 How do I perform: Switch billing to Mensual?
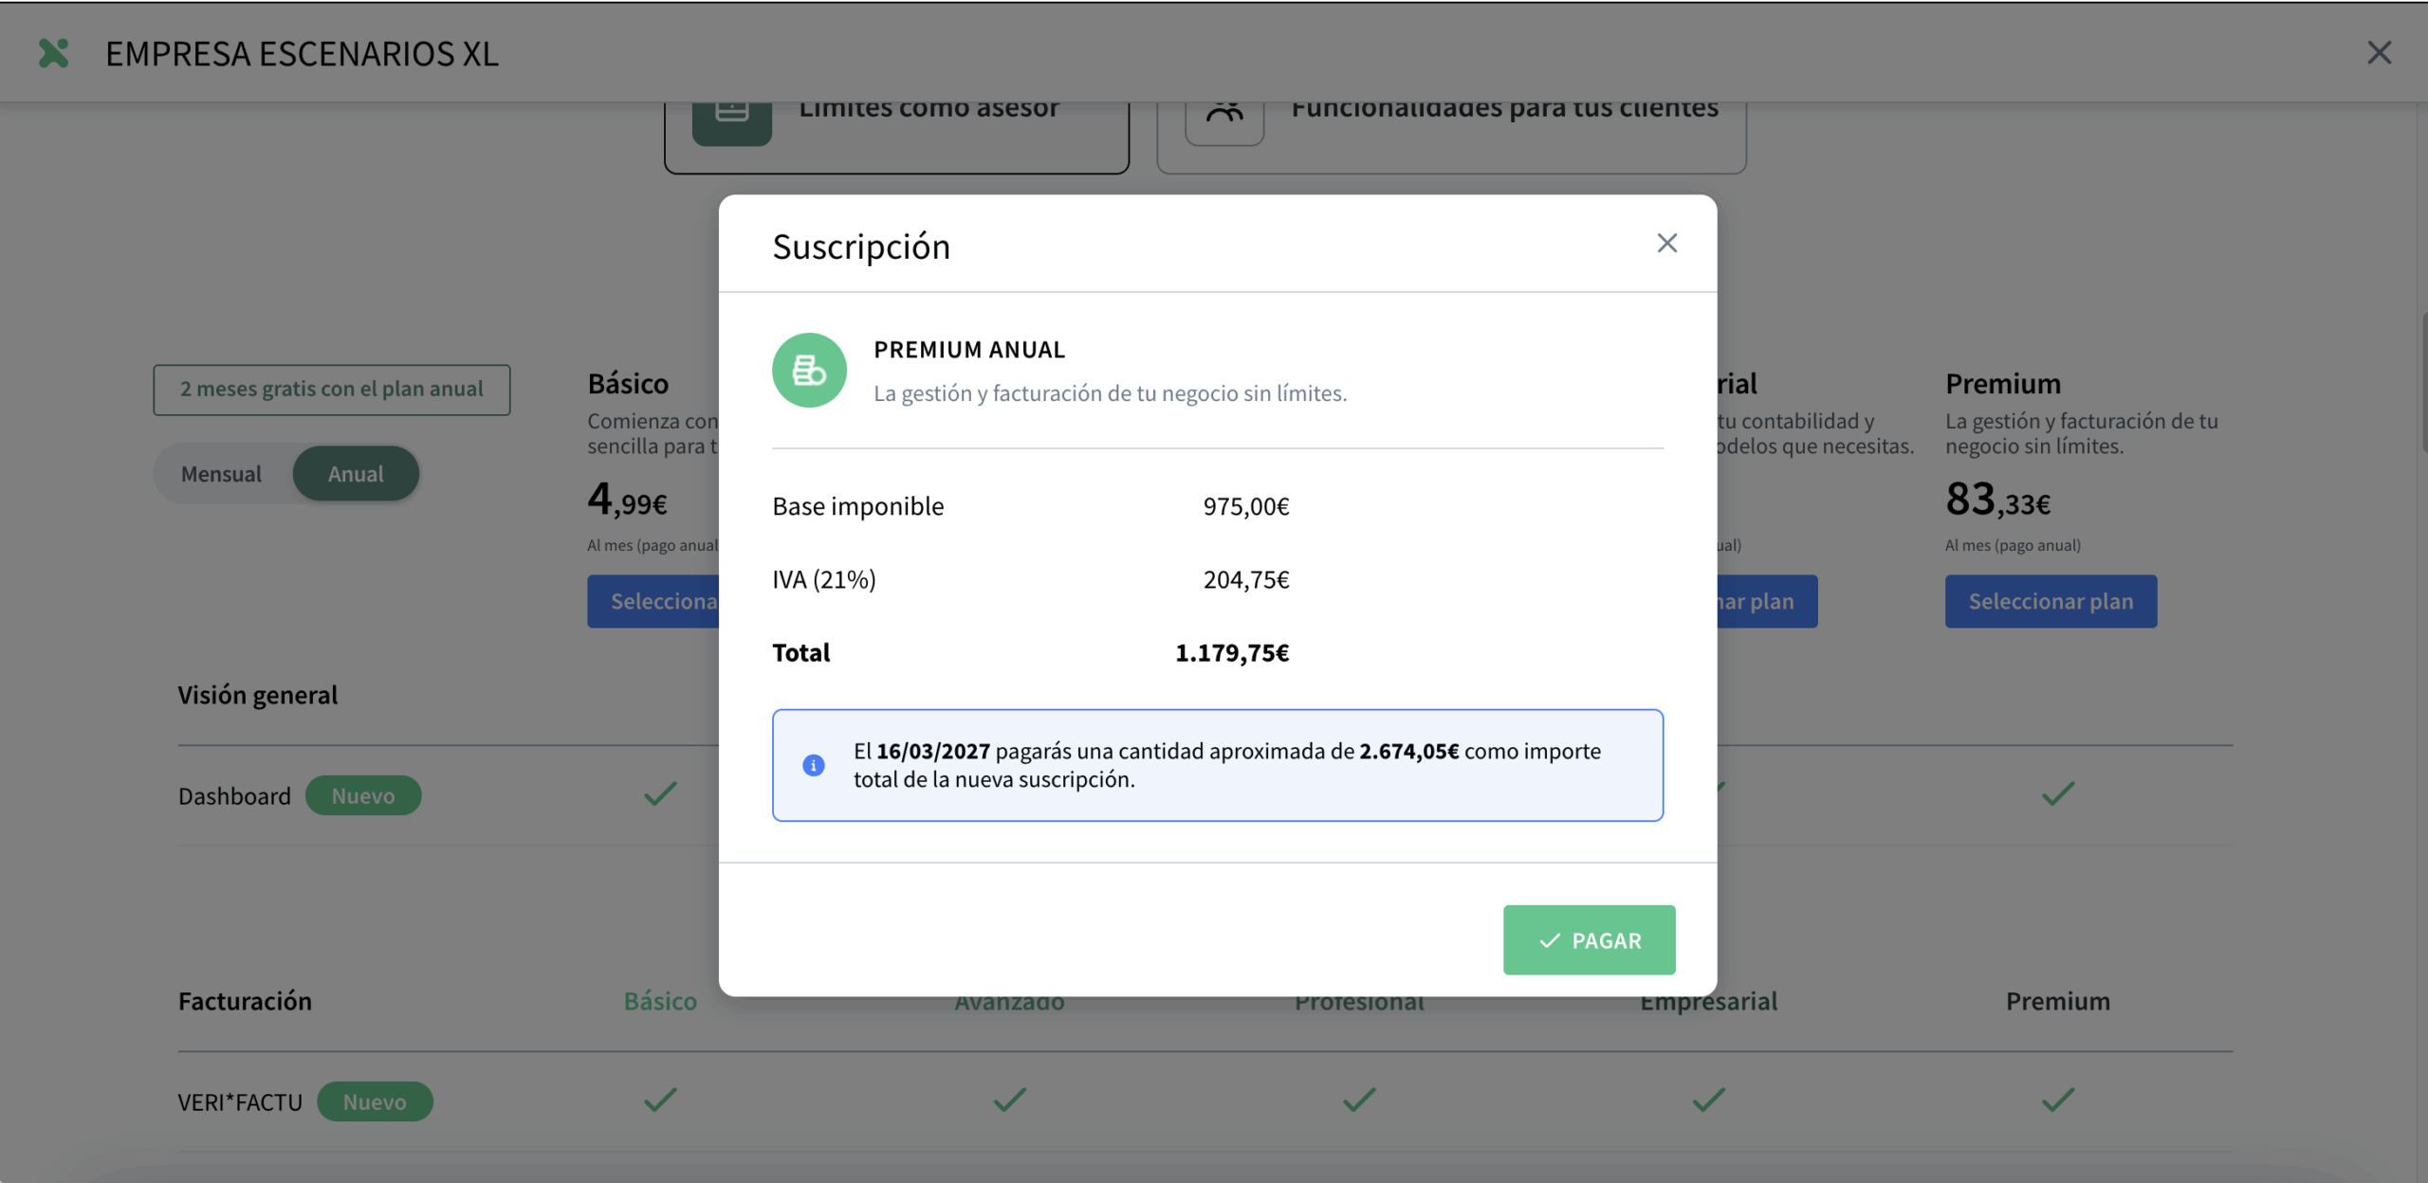(x=221, y=474)
